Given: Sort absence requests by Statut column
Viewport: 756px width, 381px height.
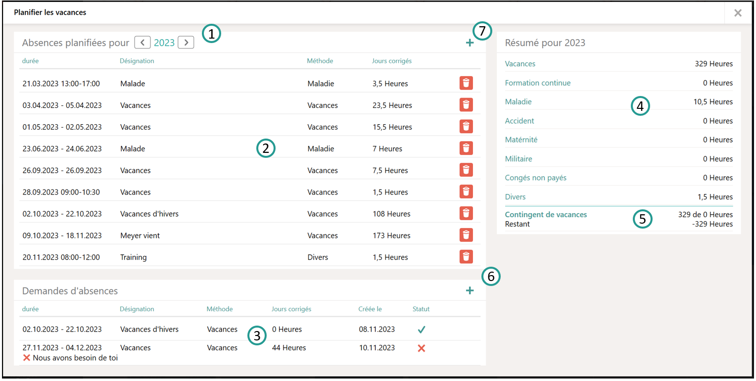Looking at the screenshot, I should click(421, 309).
